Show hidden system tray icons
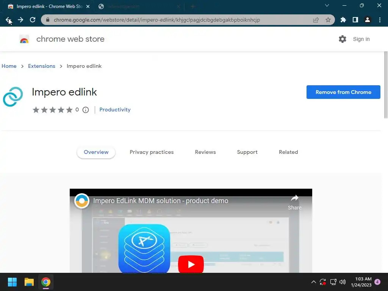Viewport: 388px width, 291px height. click(313, 282)
